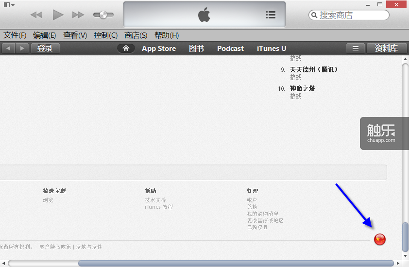Adjust the volume slider knob

(103, 15)
